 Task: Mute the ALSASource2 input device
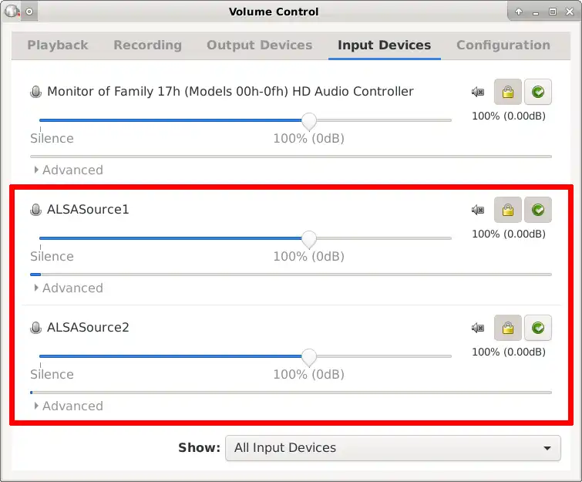pyautogui.click(x=478, y=329)
